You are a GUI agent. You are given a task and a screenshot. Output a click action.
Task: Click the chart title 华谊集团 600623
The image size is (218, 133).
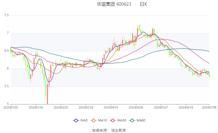[114, 4]
